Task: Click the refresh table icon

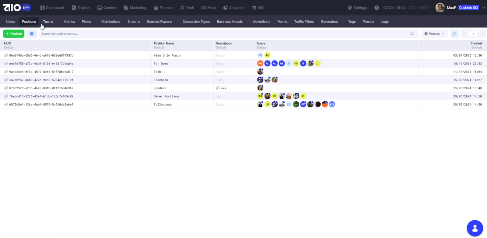Action: click(x=454, y=34)
